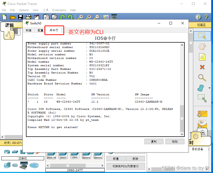
Task: Open the View menu
Action: click(x=36, y=10)
